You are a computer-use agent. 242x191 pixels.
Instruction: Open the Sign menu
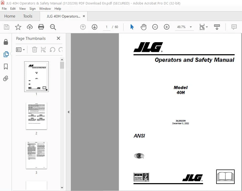click(32, 9)
